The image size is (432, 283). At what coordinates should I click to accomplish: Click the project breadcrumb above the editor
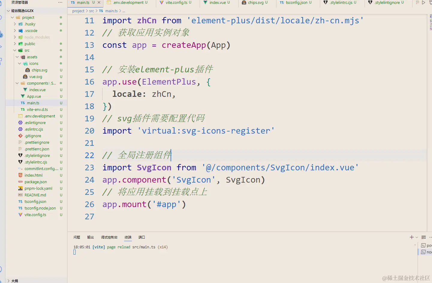[x=78, y=11]
